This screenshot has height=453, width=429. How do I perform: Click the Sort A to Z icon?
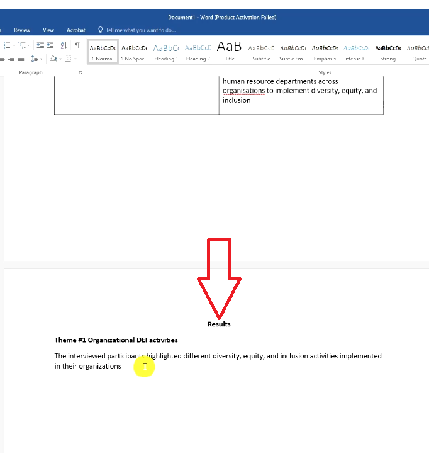click(x=64, y=45)
